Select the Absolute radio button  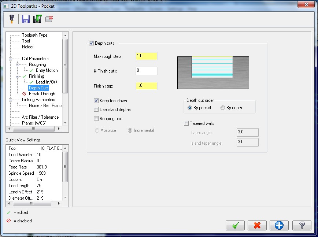click(97, 130)
